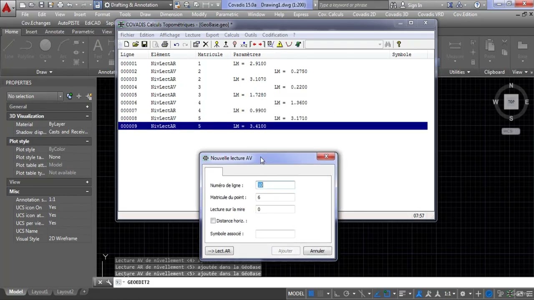The image size is (534, 300).
Task: Click the WCS label under the ViewCube
Action: pyautogui.click(x=511, y=131)
